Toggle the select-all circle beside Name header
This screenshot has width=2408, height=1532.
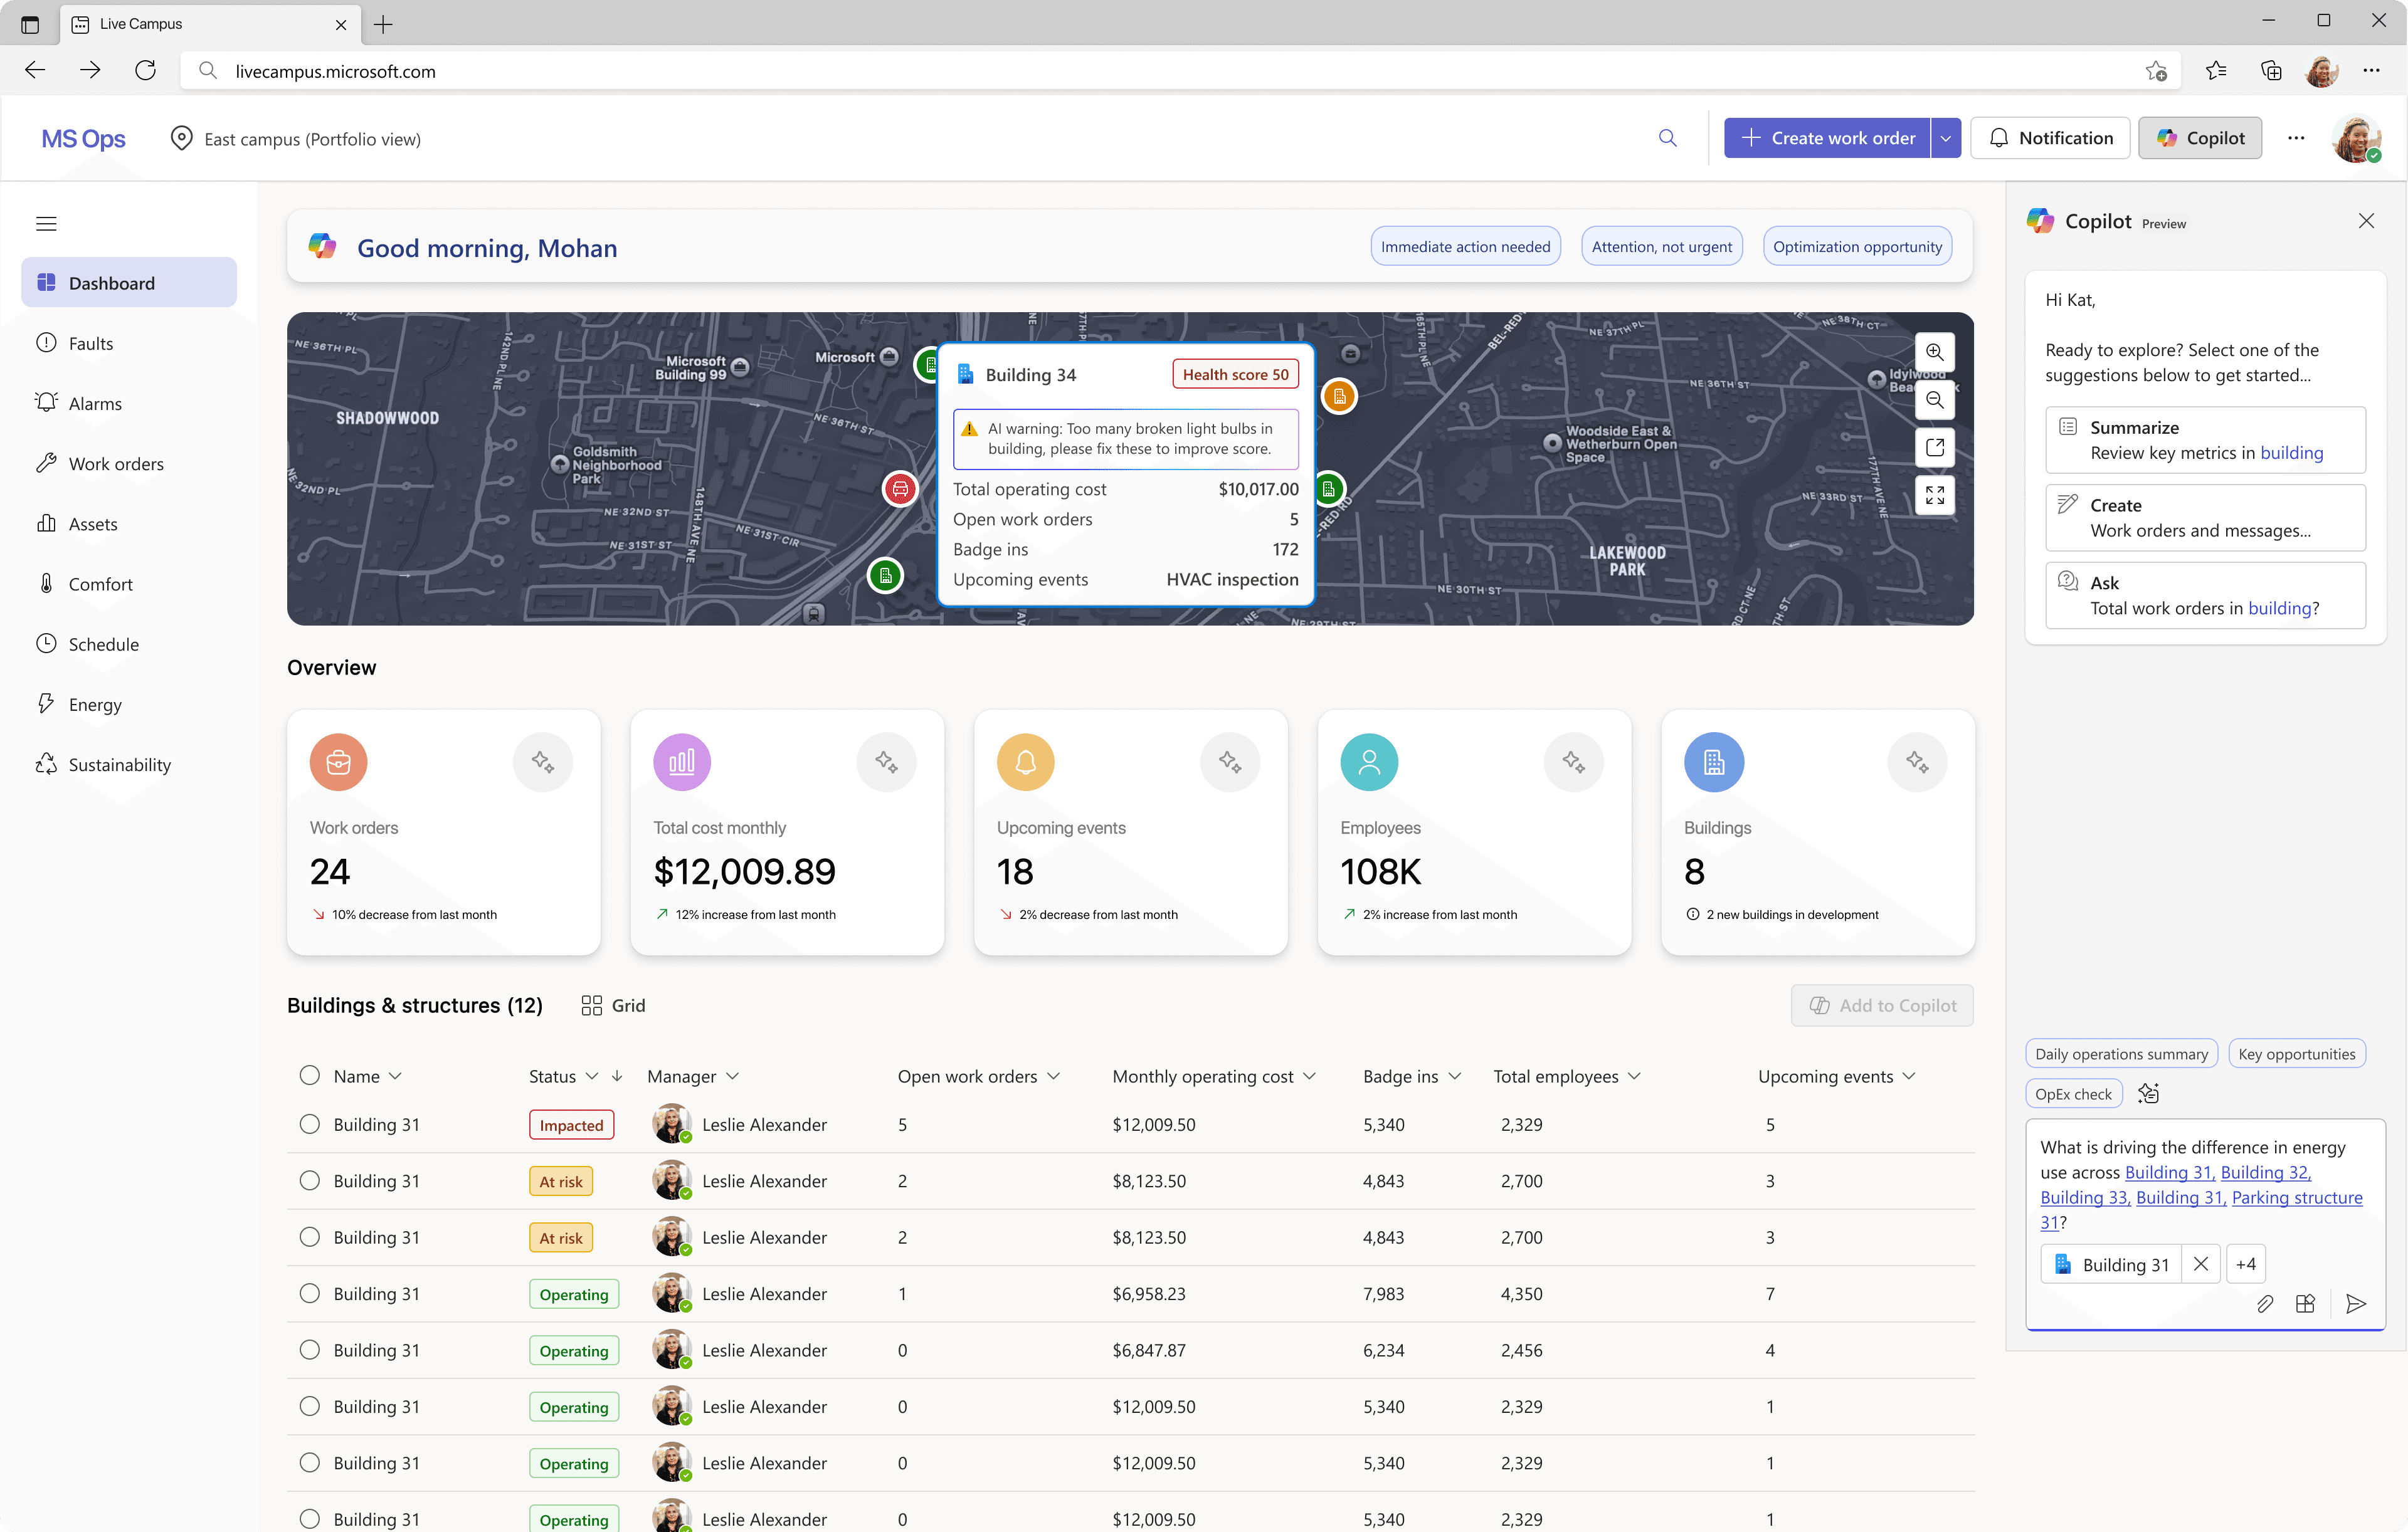310,1075
